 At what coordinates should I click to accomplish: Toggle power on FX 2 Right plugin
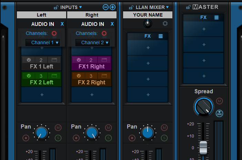point(79,76)
